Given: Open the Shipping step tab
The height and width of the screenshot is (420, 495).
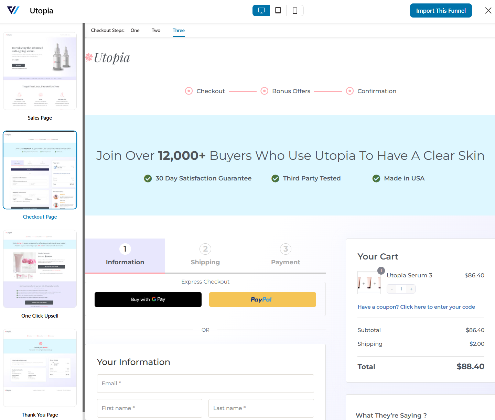Looking at the screenshot, I should point(205,256).
